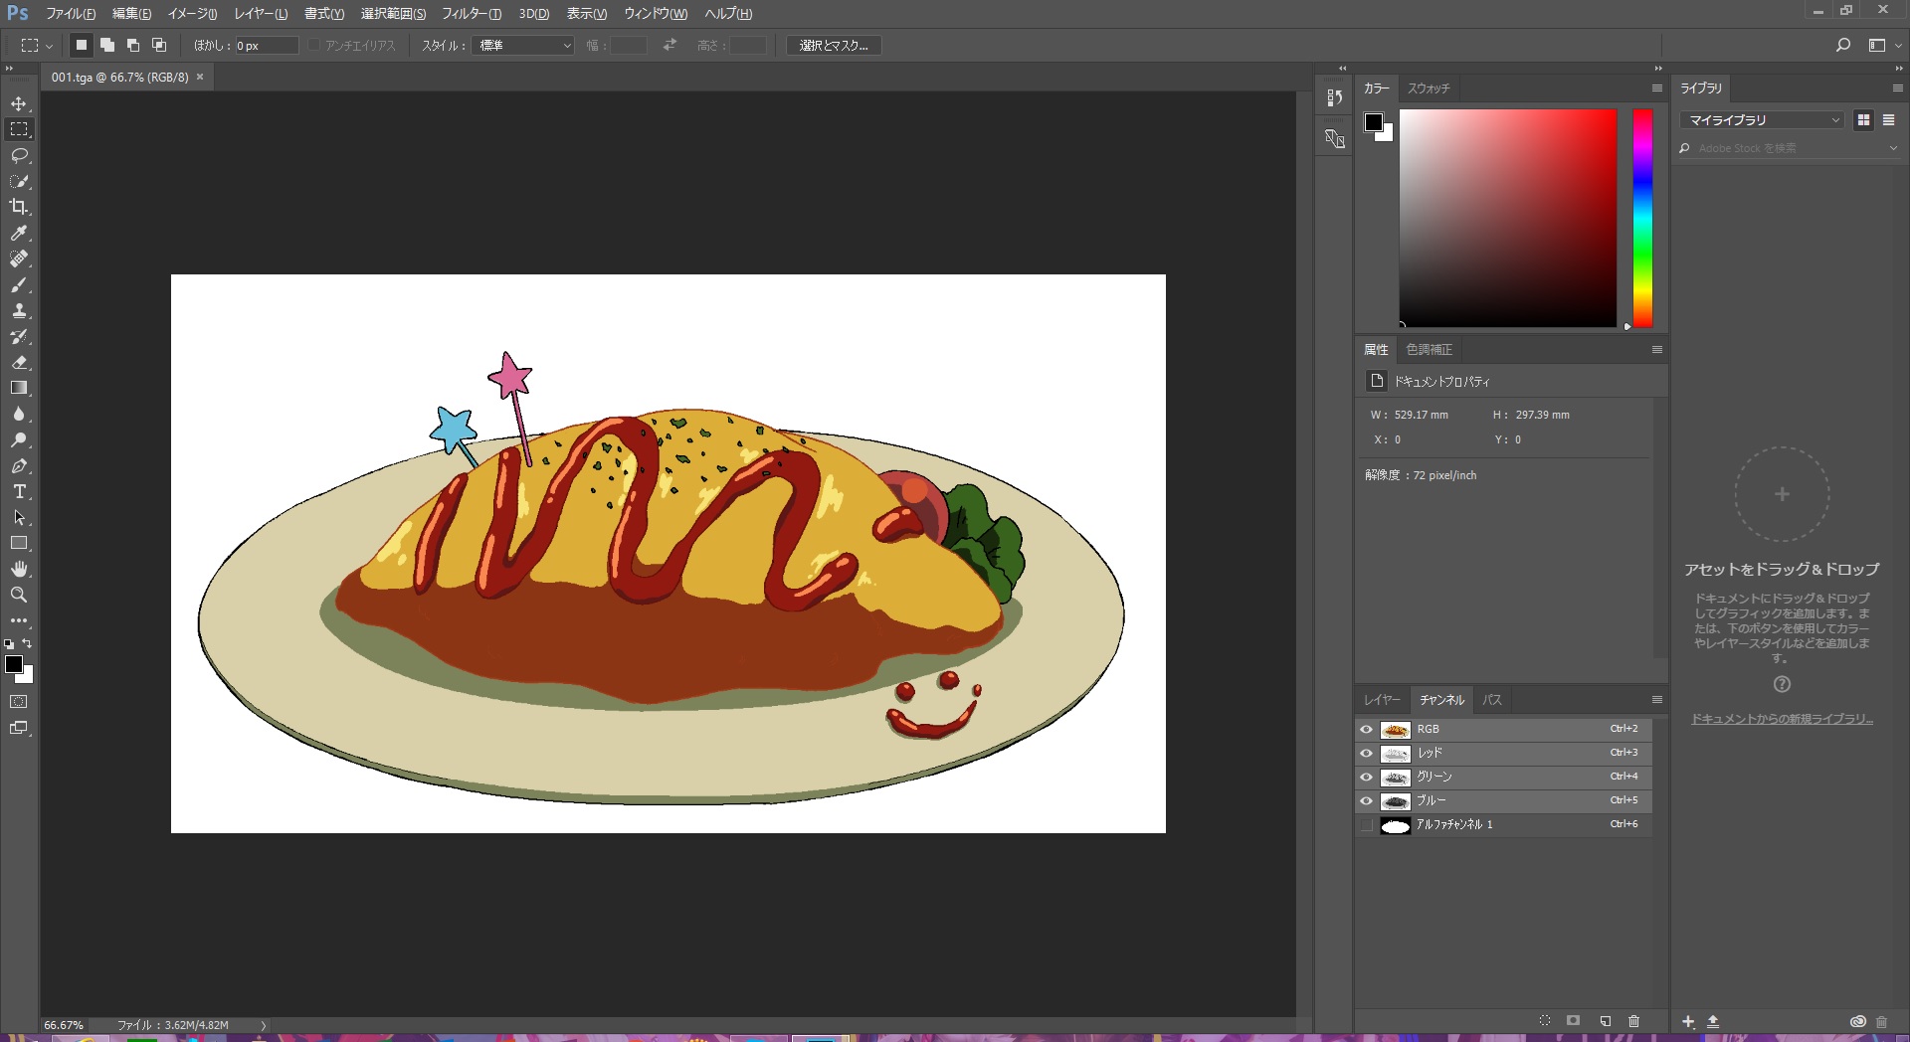The image size is (1910, 1042).
Task: Click the delete channel trash icon
Action: pyautogui.click(x=1633, y=1021)
